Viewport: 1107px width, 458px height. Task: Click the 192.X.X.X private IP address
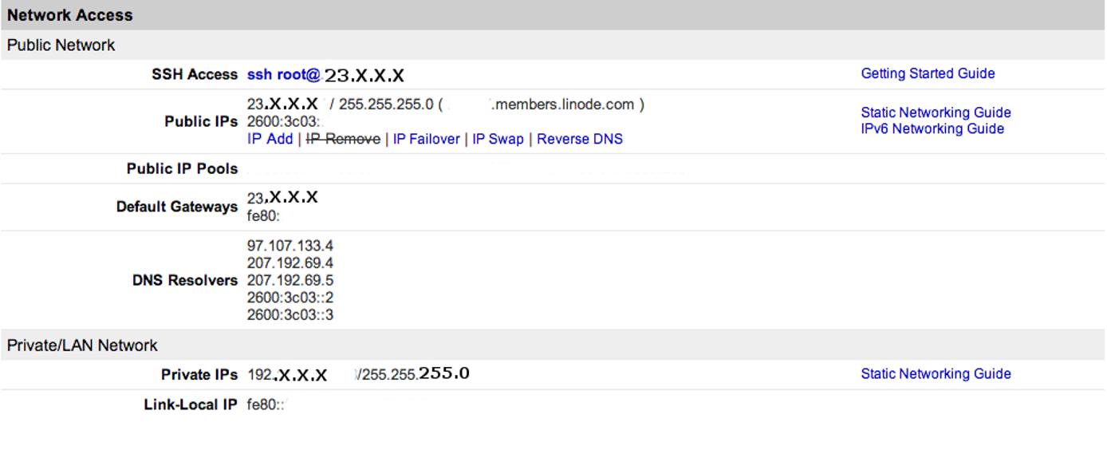tap(287, 374)
